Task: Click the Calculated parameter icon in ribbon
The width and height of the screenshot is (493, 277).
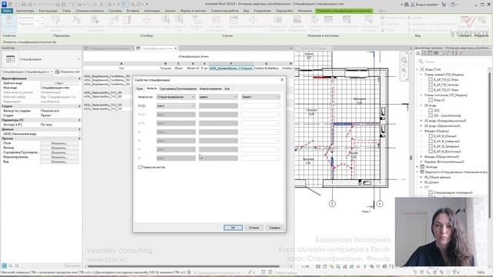Action: [x=76, y=21]
